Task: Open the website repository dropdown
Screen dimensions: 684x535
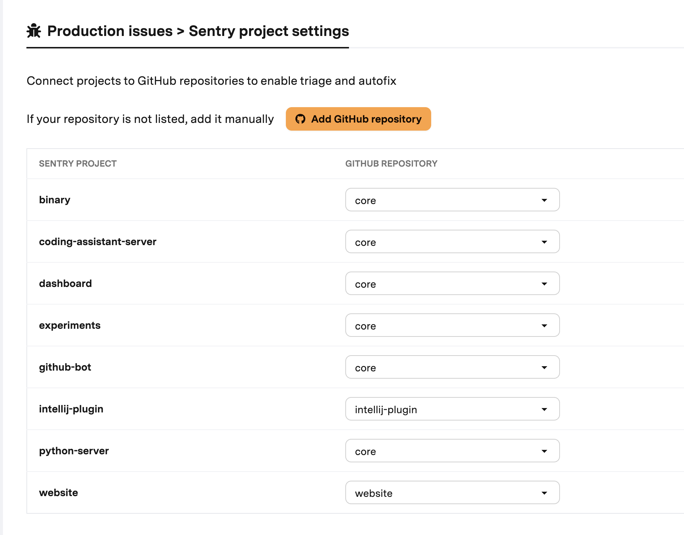Action: (x=452, y=493)
